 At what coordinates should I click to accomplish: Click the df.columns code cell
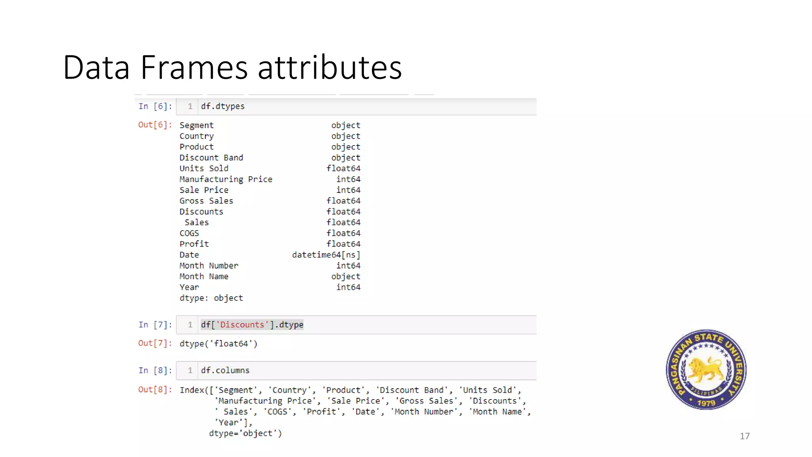356,371
